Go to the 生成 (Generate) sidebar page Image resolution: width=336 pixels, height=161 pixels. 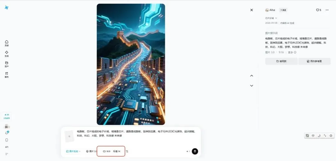[x=7, y=53]
